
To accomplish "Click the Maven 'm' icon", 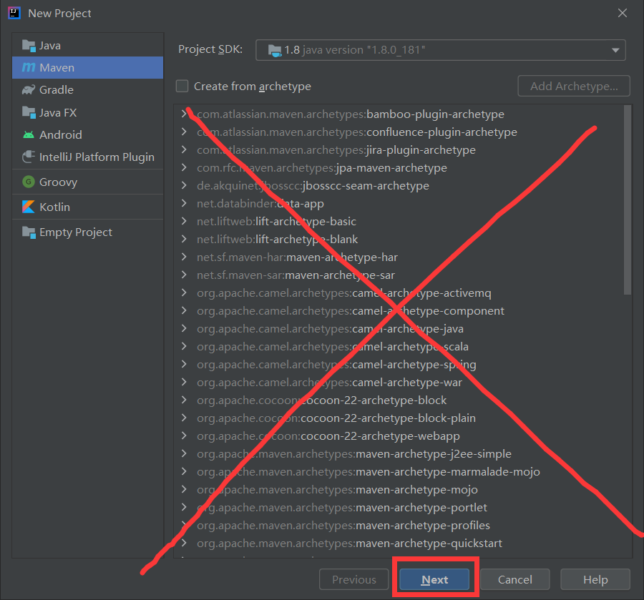I will coord(29,67).
